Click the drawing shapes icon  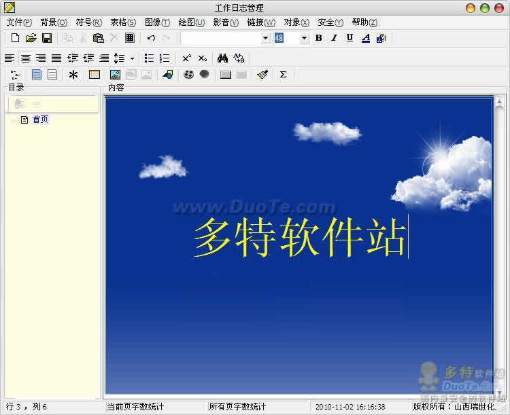tap(168, 75)
